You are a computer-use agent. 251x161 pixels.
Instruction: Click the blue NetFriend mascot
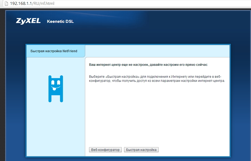click(x=56, y=89)
